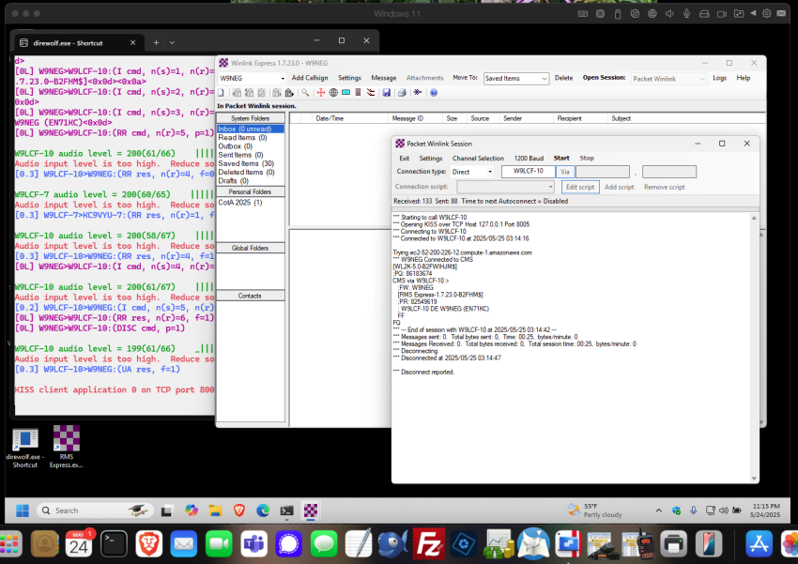
Task: Open the CotA 2025 personal folder
Action: pyautogui.click(x=240, y=203)
